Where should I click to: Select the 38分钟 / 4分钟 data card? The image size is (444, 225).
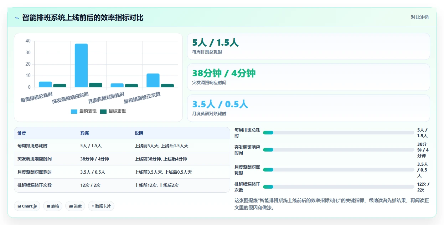coord(309,77)
